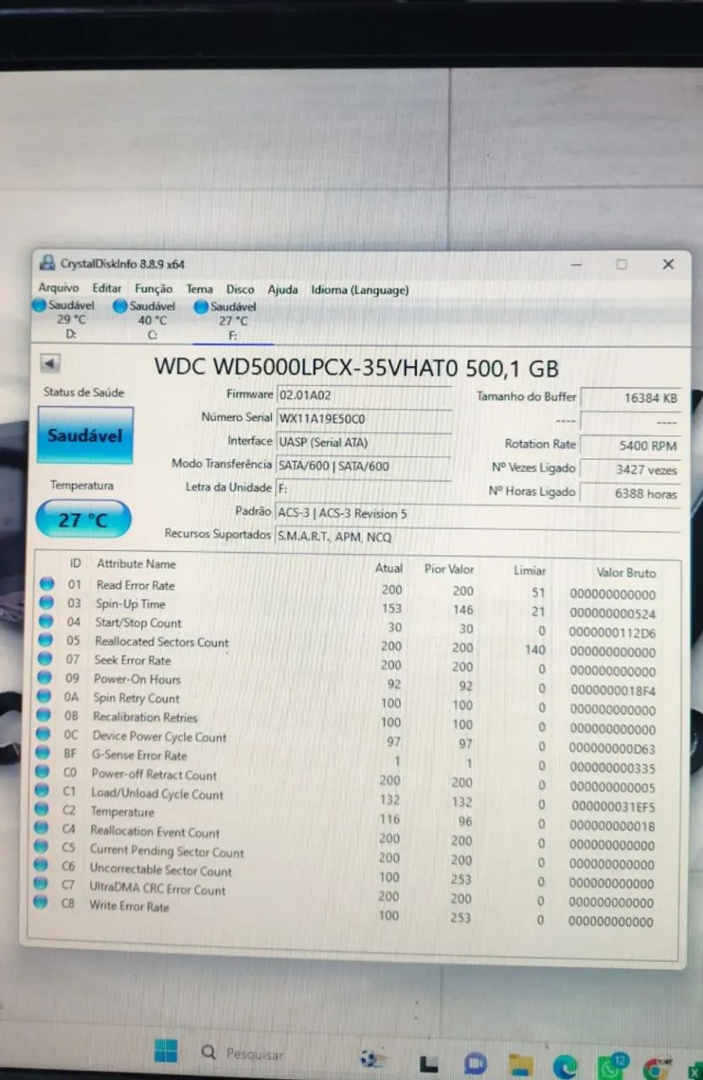Click the serial number field WX11A19E50C0
703x1080 pixels.
[364, 418]
